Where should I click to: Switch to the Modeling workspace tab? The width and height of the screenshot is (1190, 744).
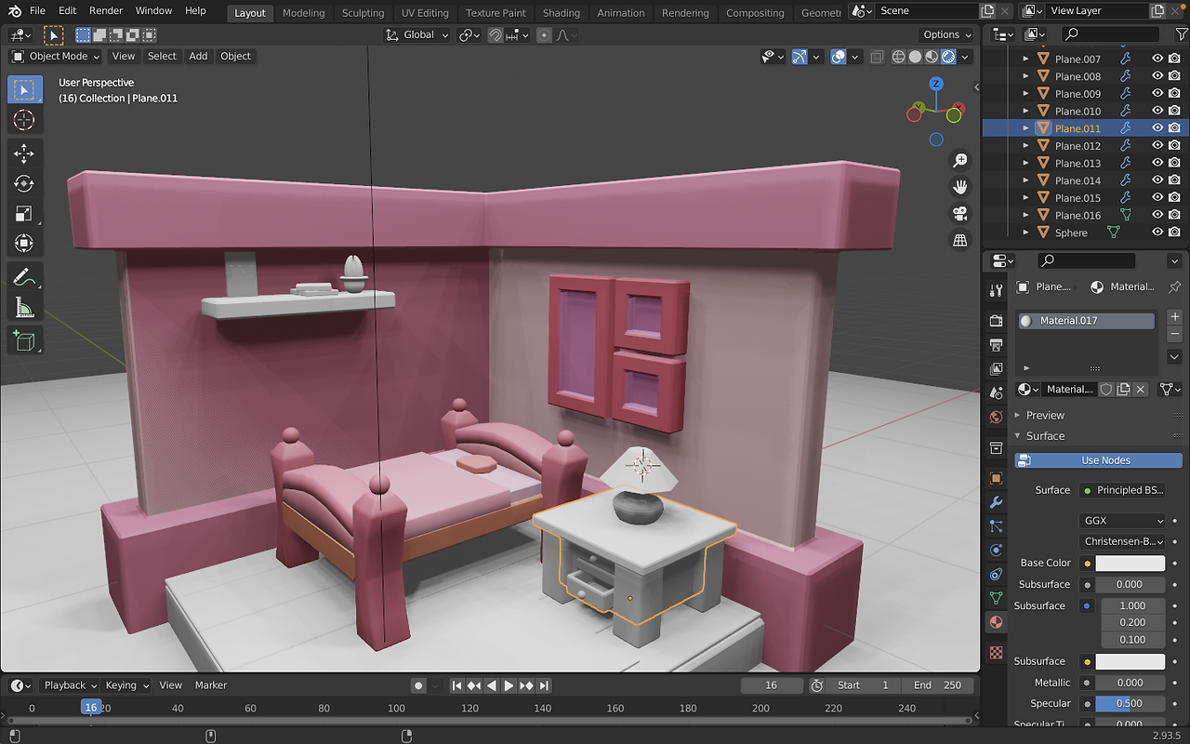point(304,13)
